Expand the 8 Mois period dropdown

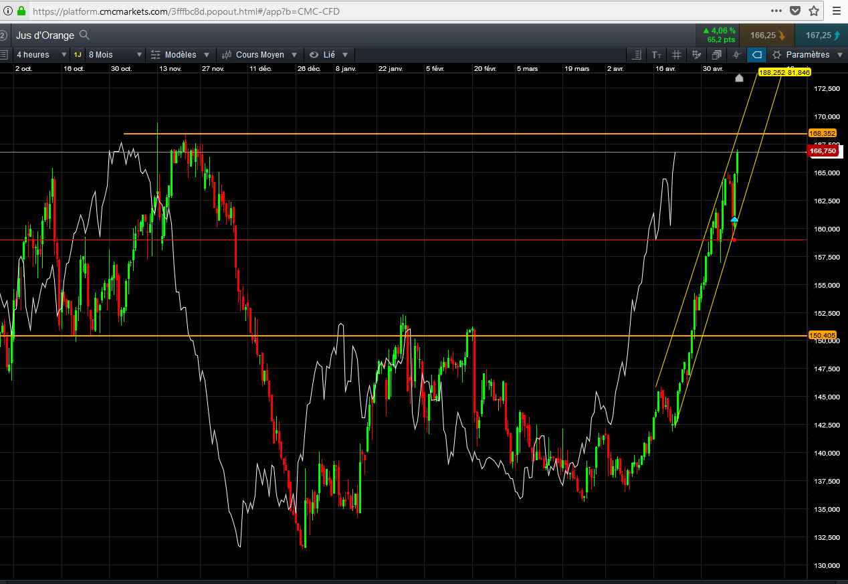[115, 55]
